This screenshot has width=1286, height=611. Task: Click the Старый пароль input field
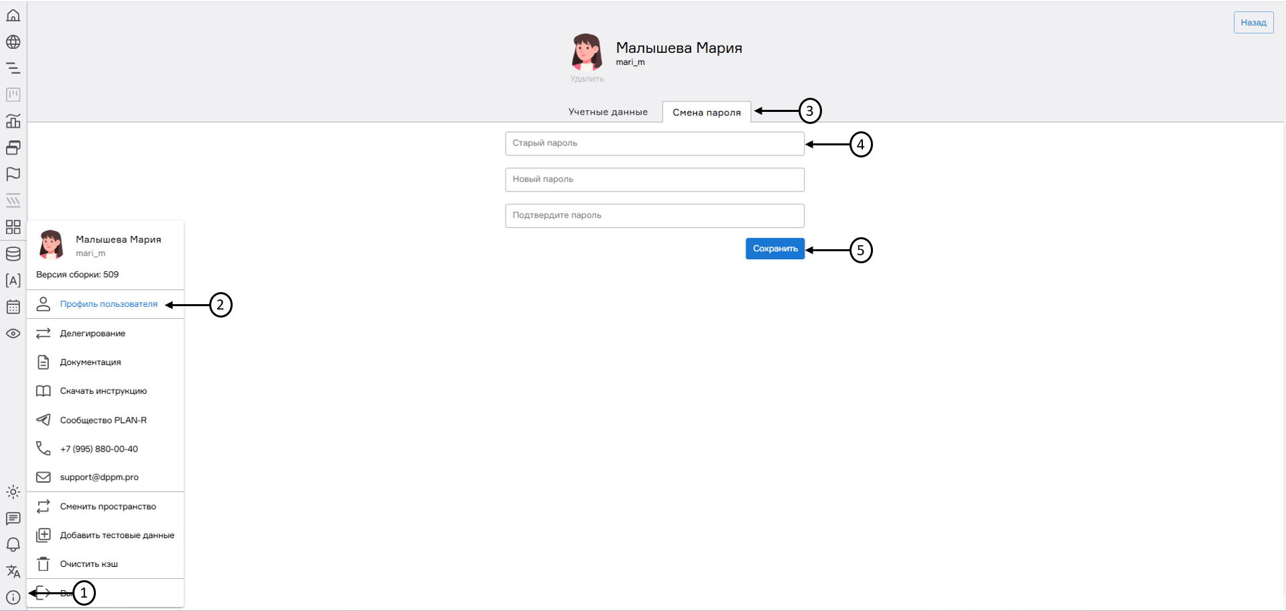[654, 143]
